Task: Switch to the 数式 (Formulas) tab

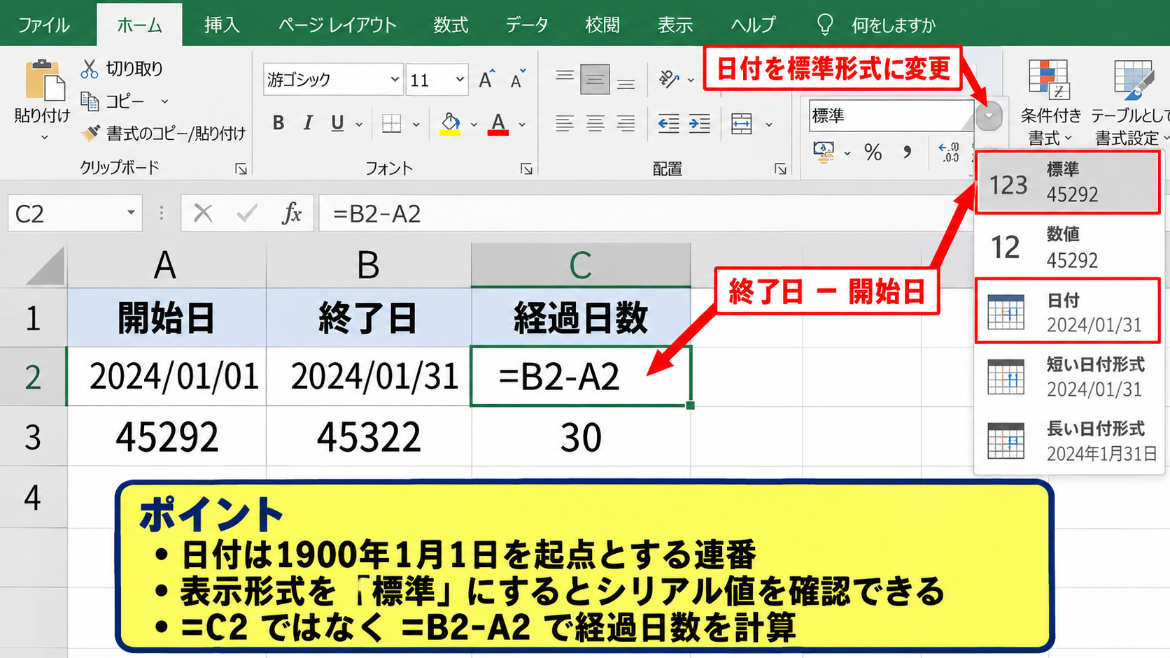Action: (451, 25)
